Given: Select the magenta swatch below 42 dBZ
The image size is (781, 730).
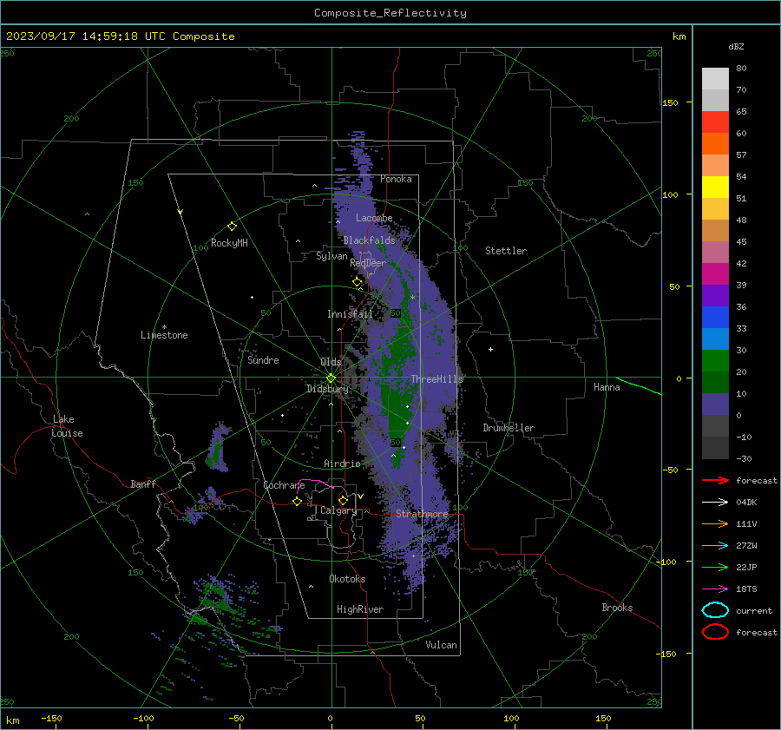Looking at the screenshot, I should [715, 273].
